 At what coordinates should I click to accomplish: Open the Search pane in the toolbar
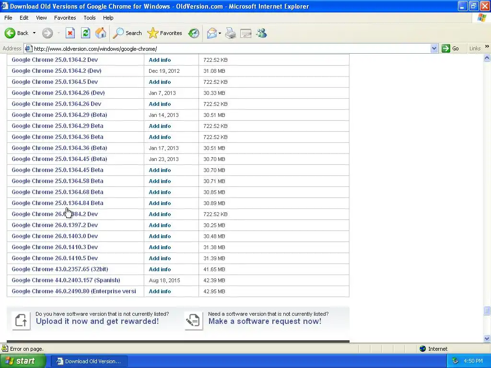[x=127, y=33]
